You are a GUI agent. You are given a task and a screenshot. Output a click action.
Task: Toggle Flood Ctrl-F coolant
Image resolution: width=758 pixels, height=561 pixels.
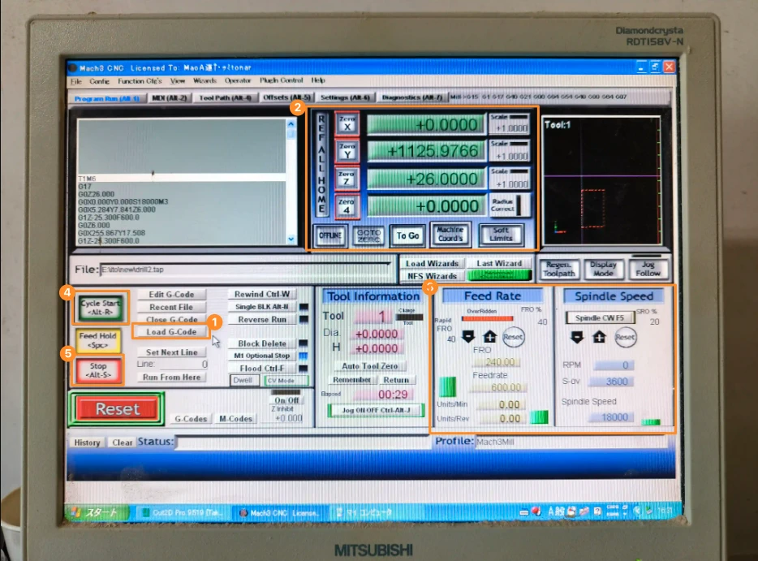pyautogui.click(x=261, y=368)
